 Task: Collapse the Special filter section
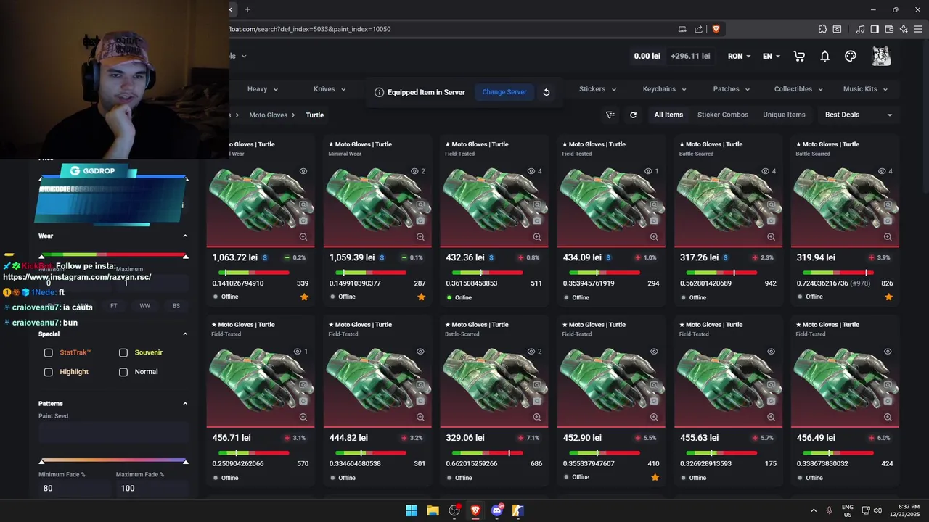[185, 334]
